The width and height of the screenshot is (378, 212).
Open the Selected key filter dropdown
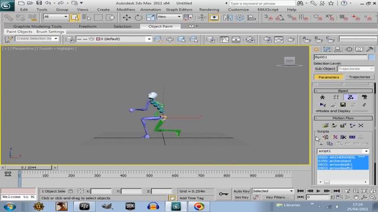coord(273,191)
